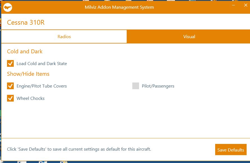
Task: Toggle Wheel Chocks checkbox
Action: [10, 98]
